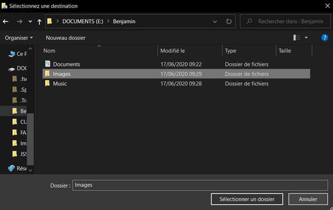Open the blue help question icon
The image size is (333, 210).
(x=325, y=38)
